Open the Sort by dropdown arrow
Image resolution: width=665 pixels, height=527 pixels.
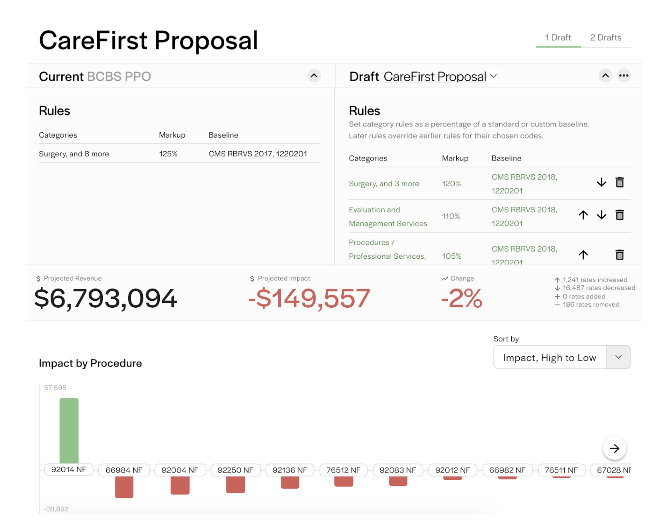[x=619, y=357]
